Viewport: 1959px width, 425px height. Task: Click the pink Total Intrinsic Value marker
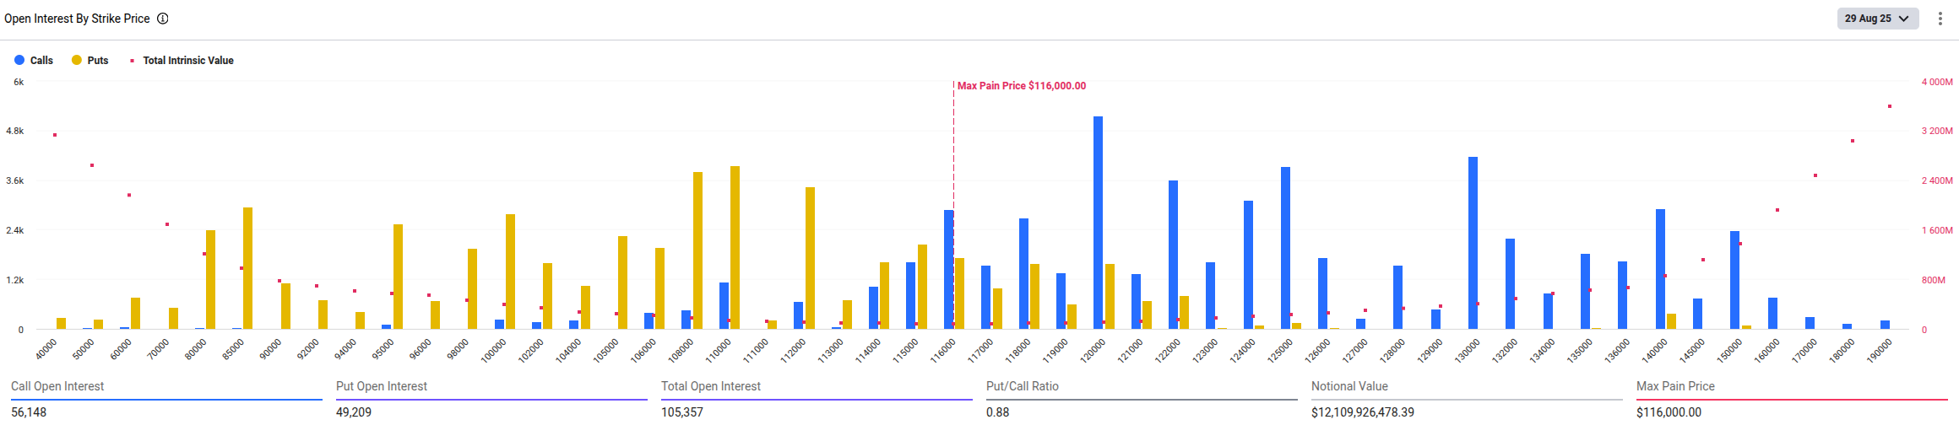click(x=133, y=61)
